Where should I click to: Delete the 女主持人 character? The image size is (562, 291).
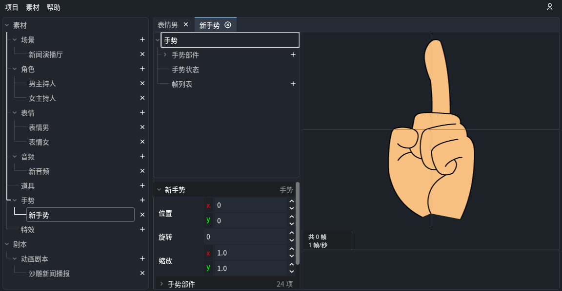point(142,98)
